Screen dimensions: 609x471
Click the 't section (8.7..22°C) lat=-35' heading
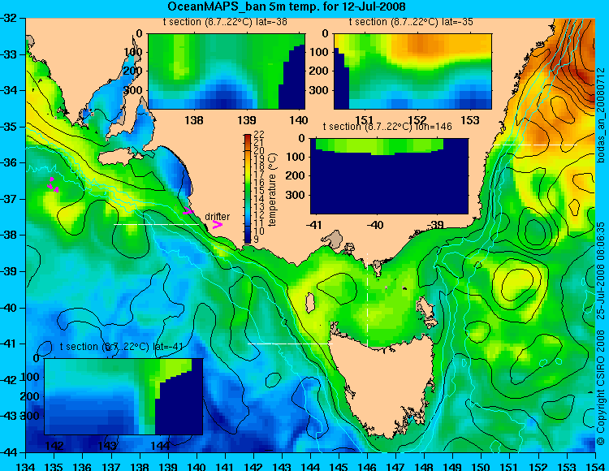tap(411, 22)
